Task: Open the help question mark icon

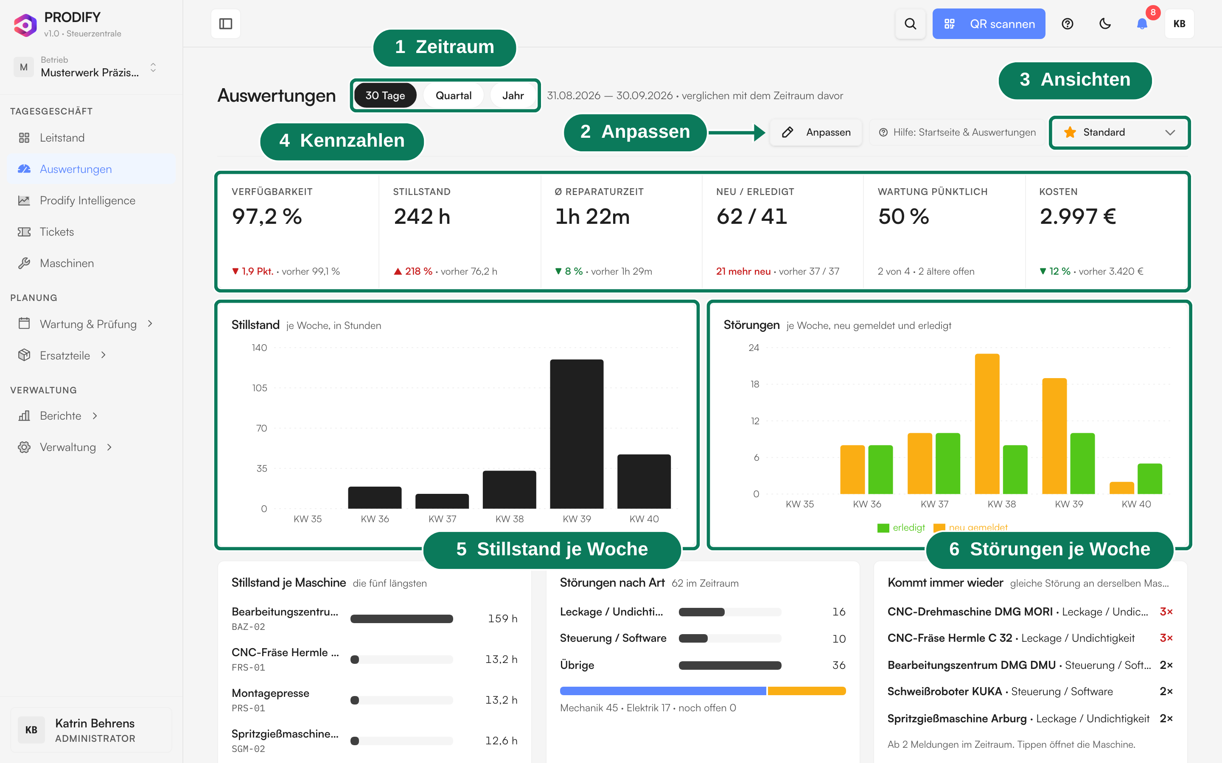Action: tap(1067, 24)
